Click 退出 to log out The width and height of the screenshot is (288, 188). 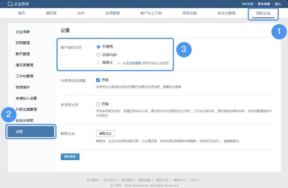pyautogui.click(x=278, y=4)
